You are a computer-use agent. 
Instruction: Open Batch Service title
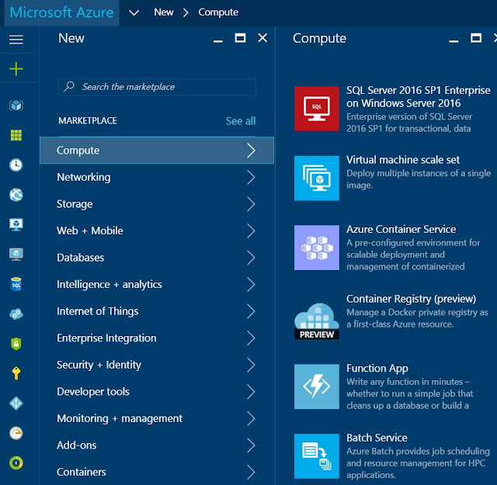(377, 438)
